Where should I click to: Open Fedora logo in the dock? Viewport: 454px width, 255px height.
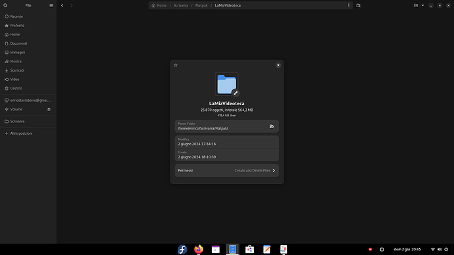click(x=182, y=249)
